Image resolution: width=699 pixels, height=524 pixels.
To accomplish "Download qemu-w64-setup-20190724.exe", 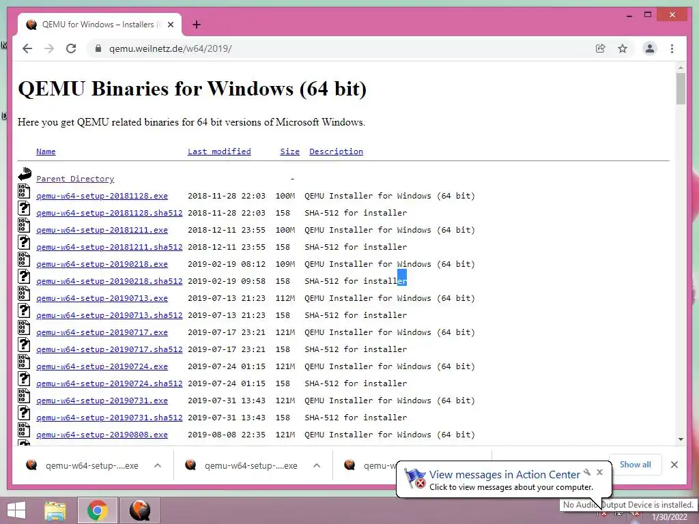I will point(102,366).
